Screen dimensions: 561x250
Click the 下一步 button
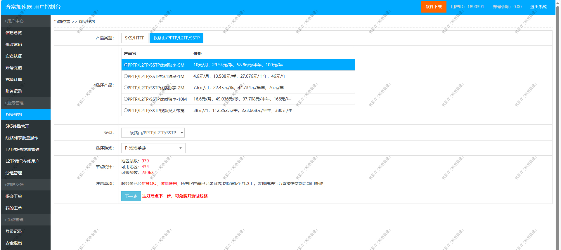[x=131, y=196]
